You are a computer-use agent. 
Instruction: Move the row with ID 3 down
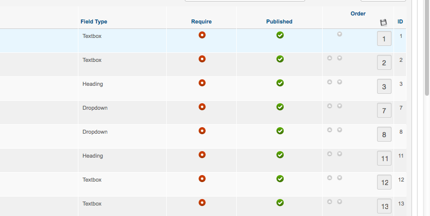340,82
